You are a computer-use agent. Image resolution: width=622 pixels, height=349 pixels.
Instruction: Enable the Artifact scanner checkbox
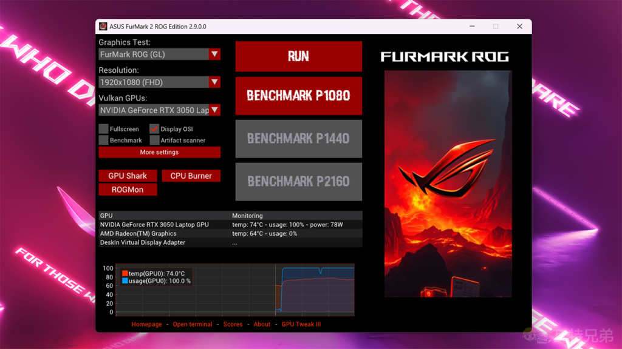[x=154, y=140]
